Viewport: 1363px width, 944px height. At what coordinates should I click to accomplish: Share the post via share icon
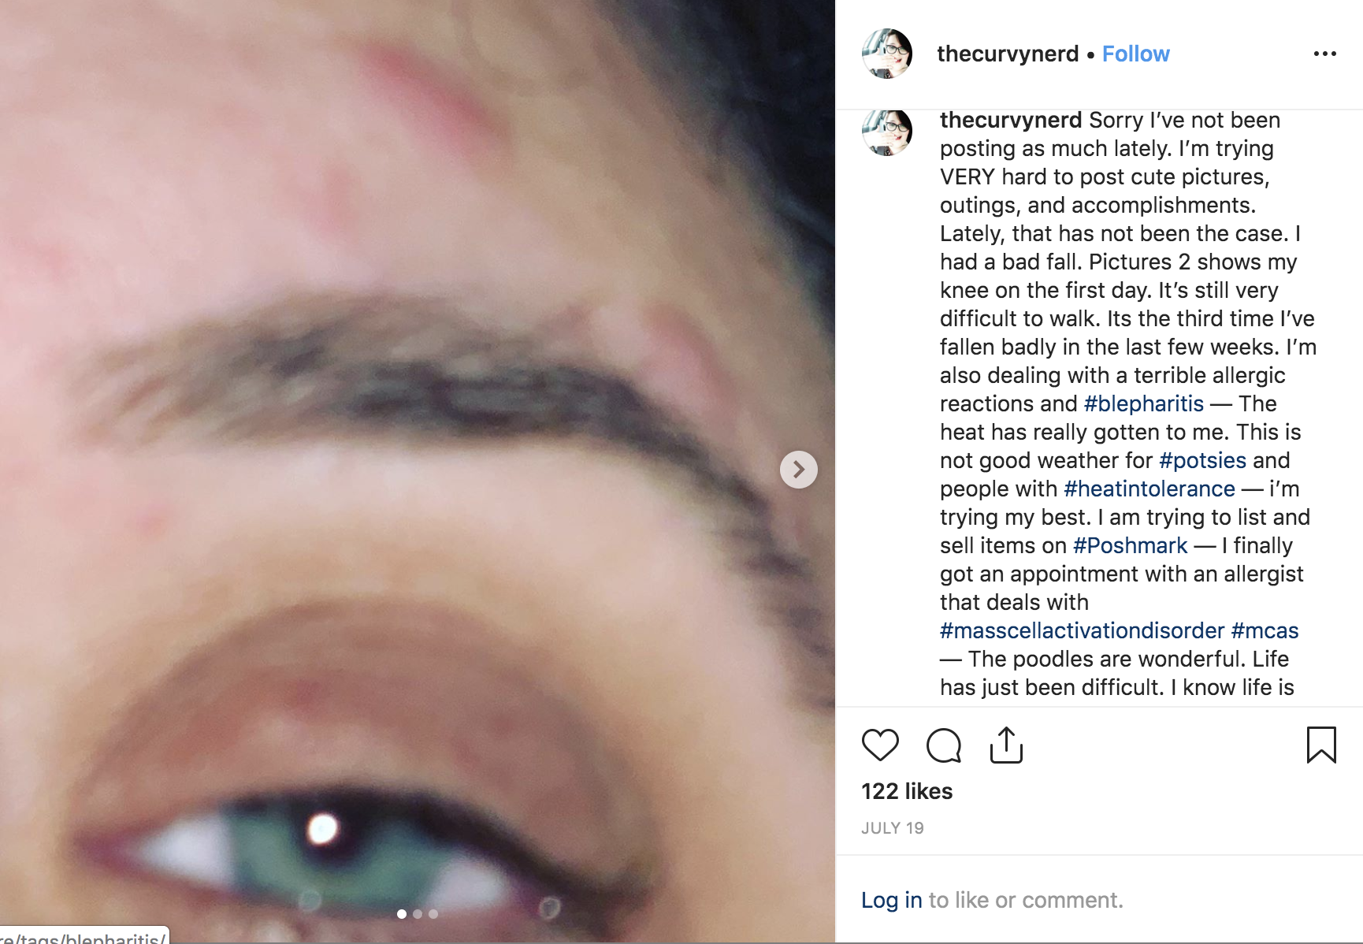pos(1006,745)
